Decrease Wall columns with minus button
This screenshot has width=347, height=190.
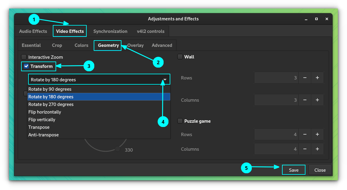click(x=305, y=100)
